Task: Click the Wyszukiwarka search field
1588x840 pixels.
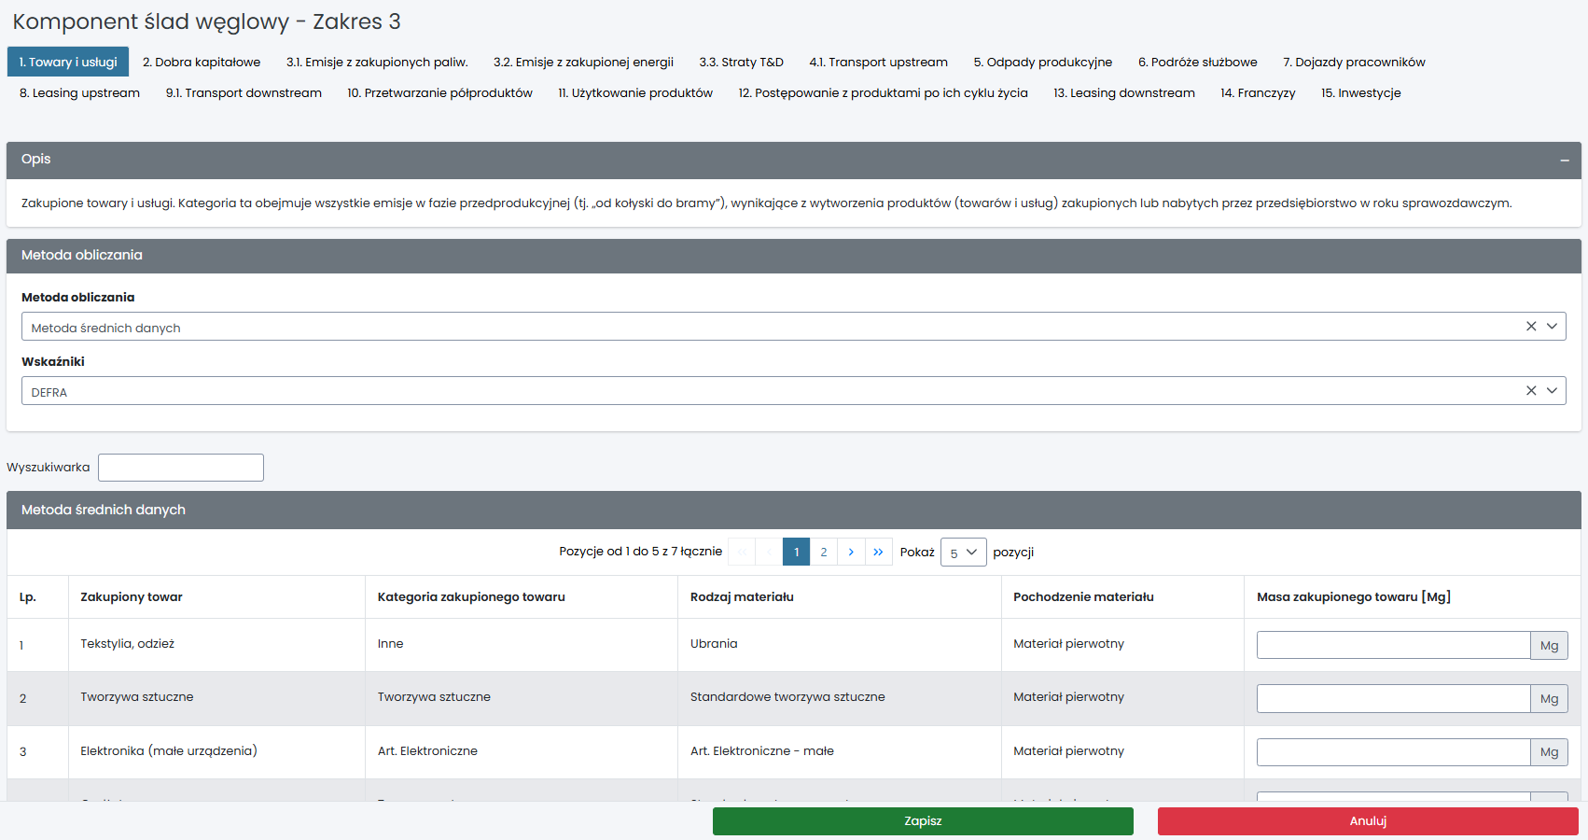Action: (x=181, y=468)
